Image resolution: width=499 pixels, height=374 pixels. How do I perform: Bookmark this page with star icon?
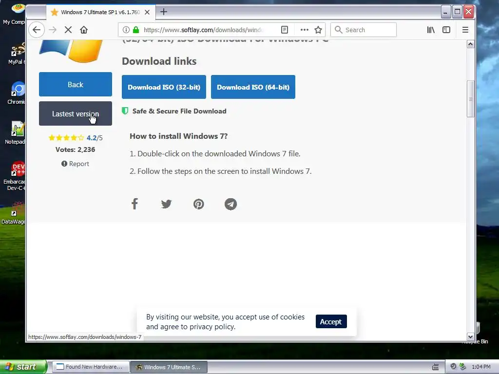(318, 30)
